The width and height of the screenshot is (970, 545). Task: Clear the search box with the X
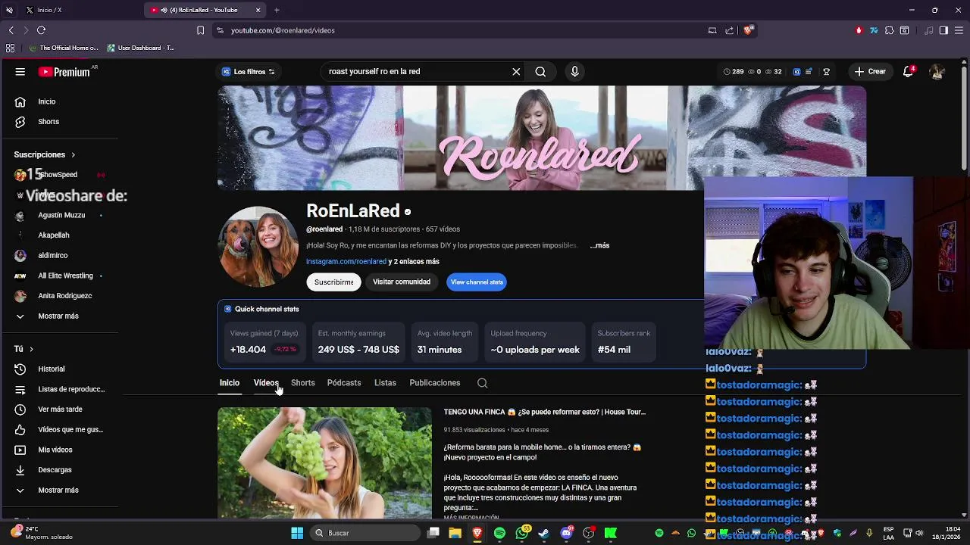(516, 72)
